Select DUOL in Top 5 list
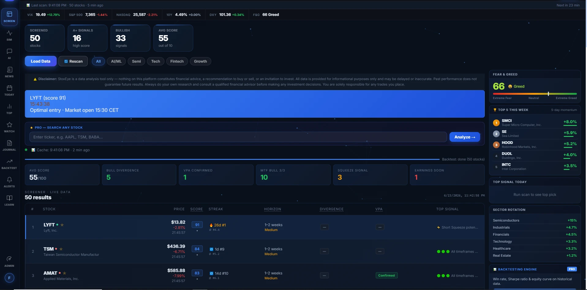 pyautogui.click(x=535, y=156)
